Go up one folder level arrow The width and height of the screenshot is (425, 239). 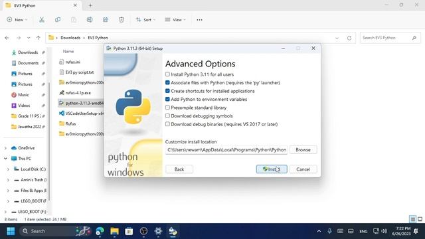pyautogui.click(x=39, y=38)
